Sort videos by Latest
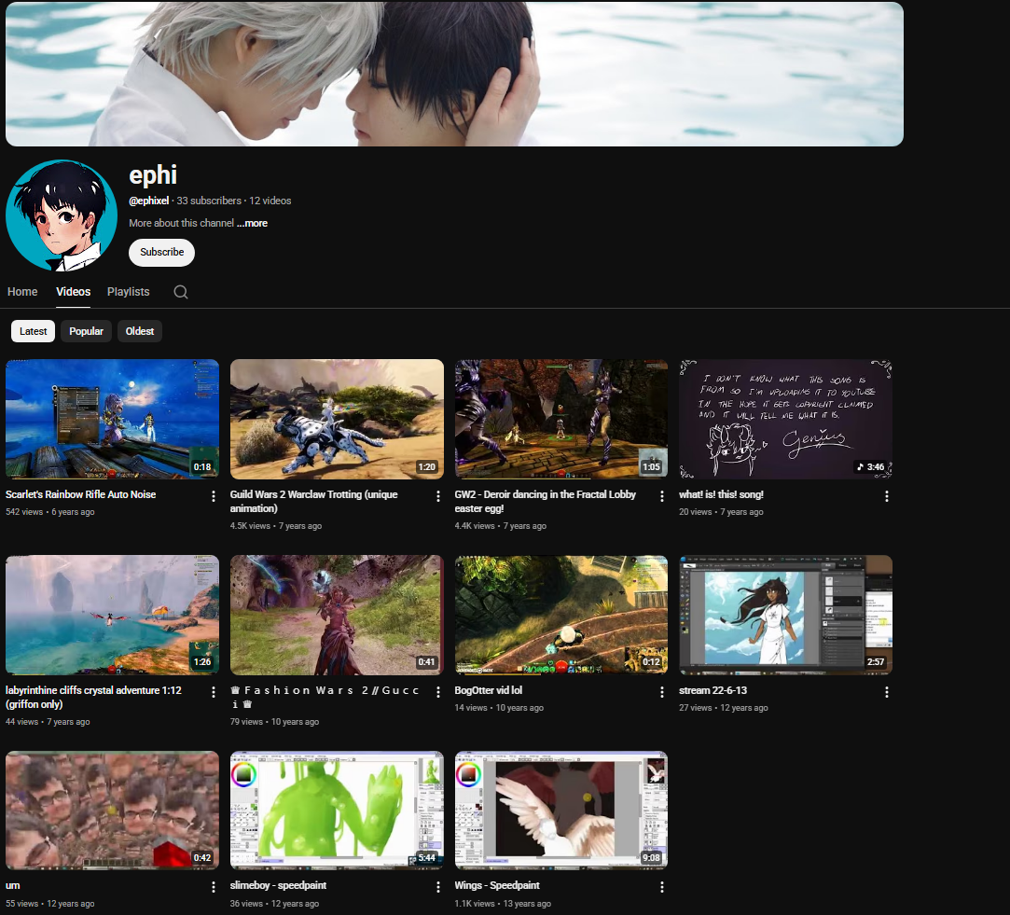Image resolution: width=1010 pixels, height=915 pixels. [x=33, y=331]
